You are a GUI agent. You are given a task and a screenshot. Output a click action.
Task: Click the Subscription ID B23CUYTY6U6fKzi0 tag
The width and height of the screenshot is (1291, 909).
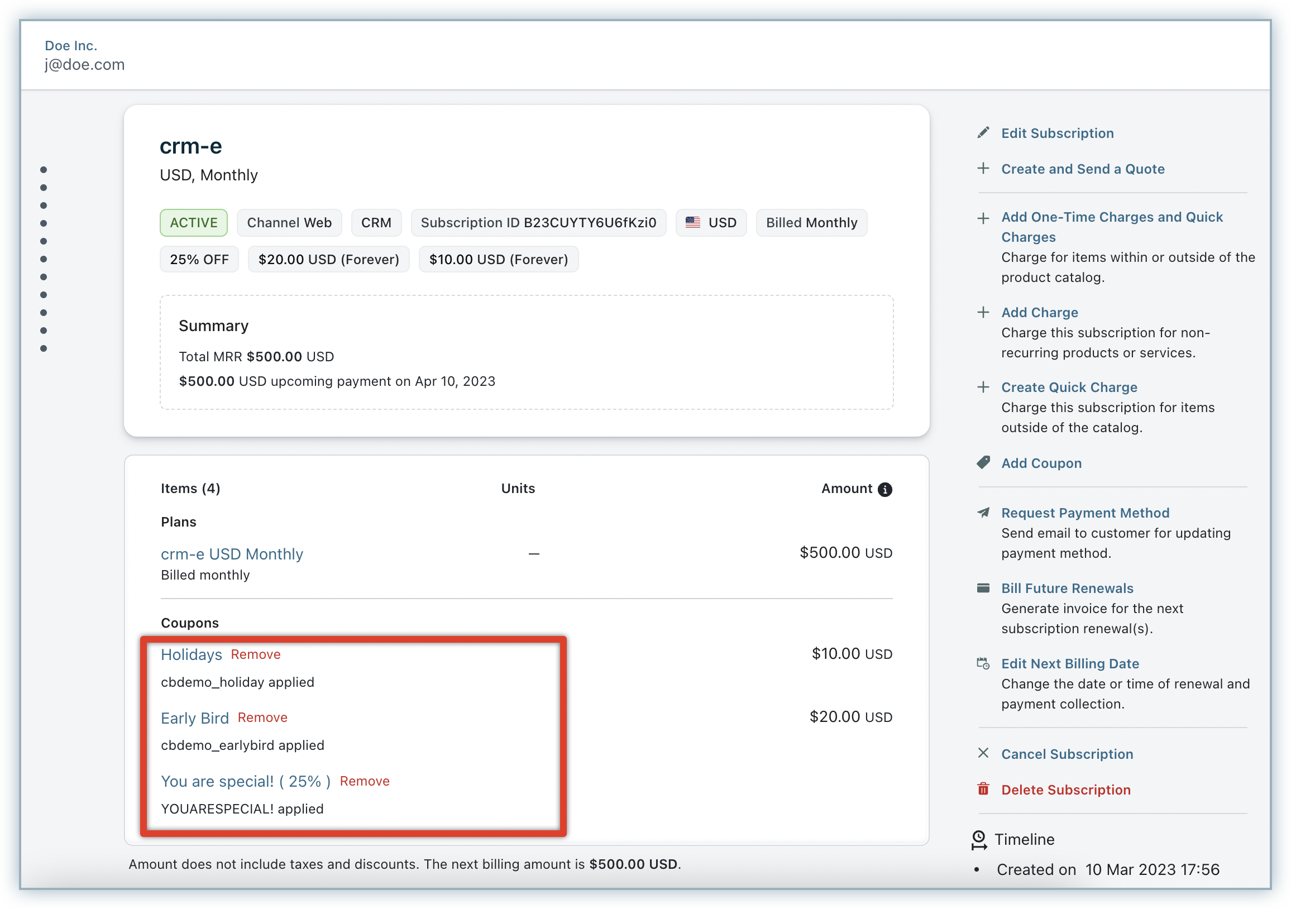pos(538,223)
